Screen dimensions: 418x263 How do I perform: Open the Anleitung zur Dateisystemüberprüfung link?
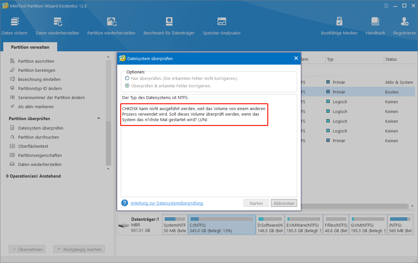tap(167, 203)
